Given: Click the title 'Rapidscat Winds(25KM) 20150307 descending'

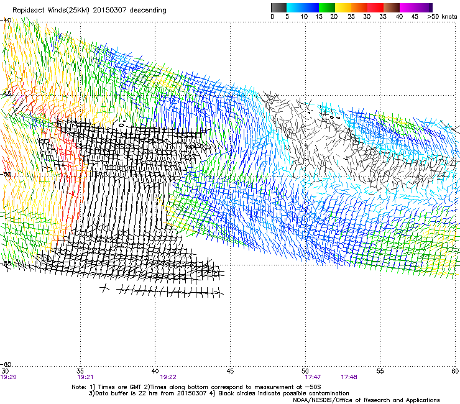Looking at the screenshot, I should (x=89, y=11).
